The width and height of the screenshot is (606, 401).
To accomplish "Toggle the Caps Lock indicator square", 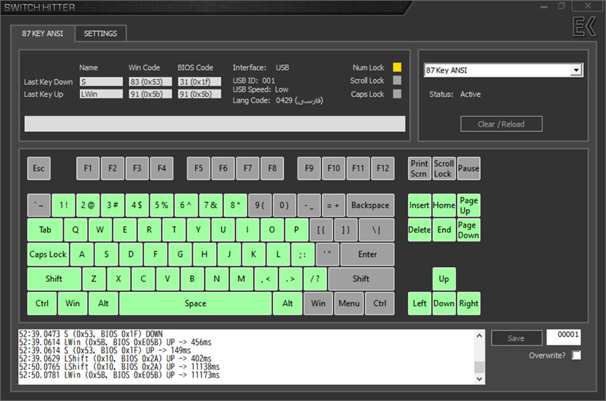I will [x=397, y=94].
